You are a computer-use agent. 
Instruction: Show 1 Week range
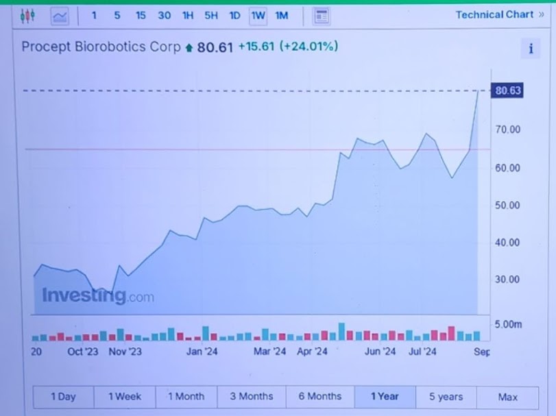pyautogui.click(x=125, y=397)
